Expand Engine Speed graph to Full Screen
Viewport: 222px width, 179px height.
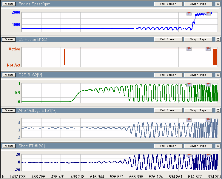168,4
